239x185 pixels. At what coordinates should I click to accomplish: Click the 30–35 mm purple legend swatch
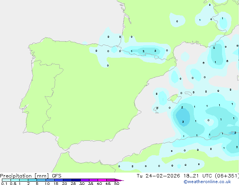85,180
